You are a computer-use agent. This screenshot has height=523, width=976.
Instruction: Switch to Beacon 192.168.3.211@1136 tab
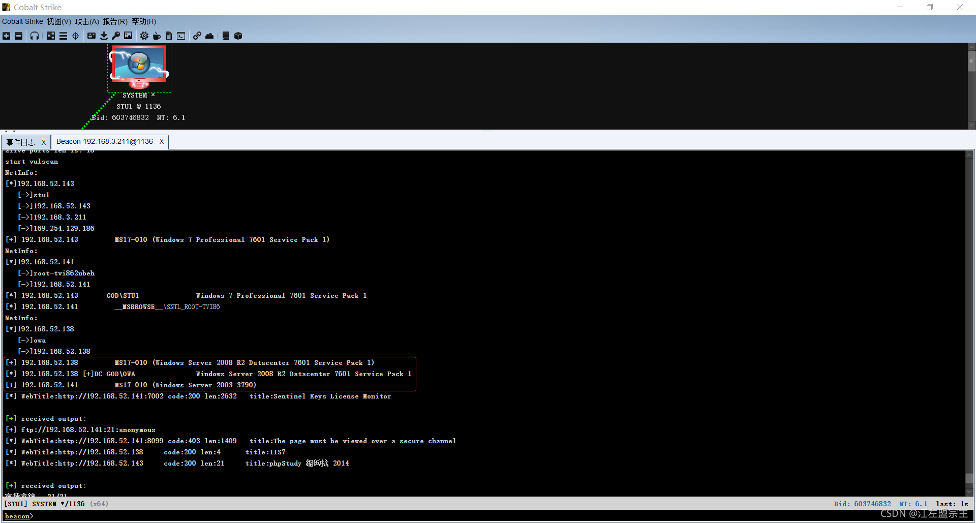click(x=105, y=141)
